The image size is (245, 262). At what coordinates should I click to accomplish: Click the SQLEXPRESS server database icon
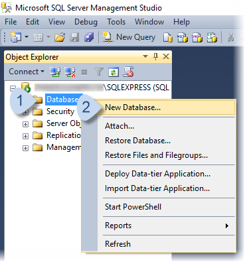[x=26, y=88]
